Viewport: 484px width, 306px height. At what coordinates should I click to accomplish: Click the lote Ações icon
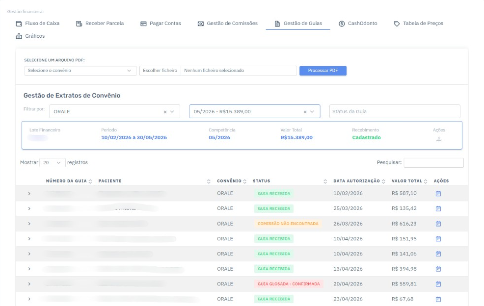tap(439, 139)
